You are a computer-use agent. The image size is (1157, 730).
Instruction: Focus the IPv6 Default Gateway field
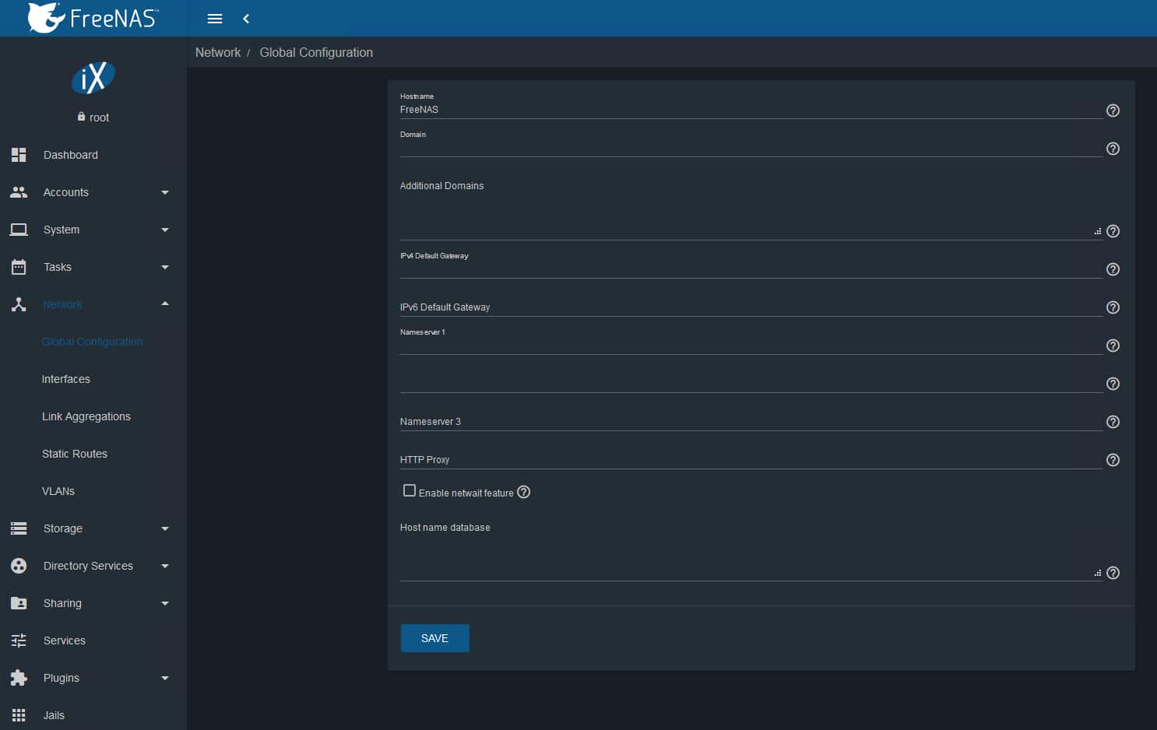coord(751,307)
